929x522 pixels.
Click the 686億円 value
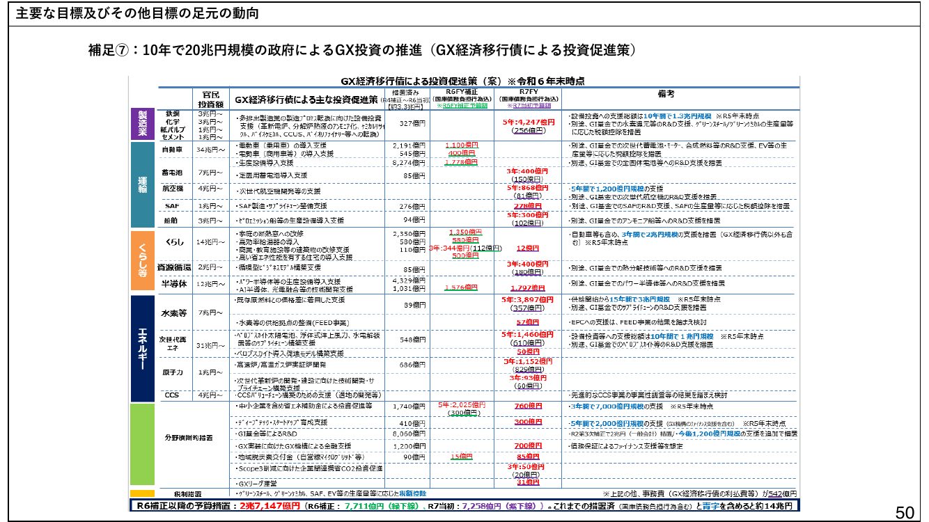412,365
